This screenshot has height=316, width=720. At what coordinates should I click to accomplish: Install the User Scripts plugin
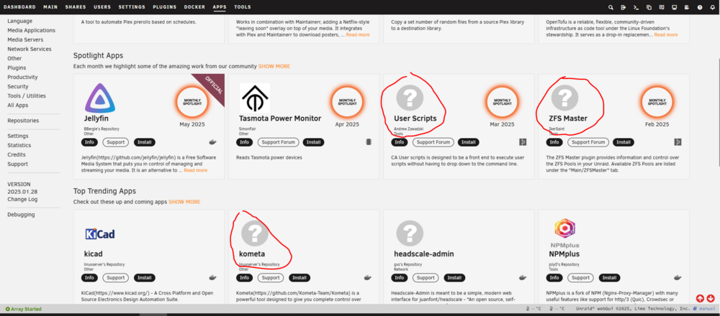[x=469, y=142]
